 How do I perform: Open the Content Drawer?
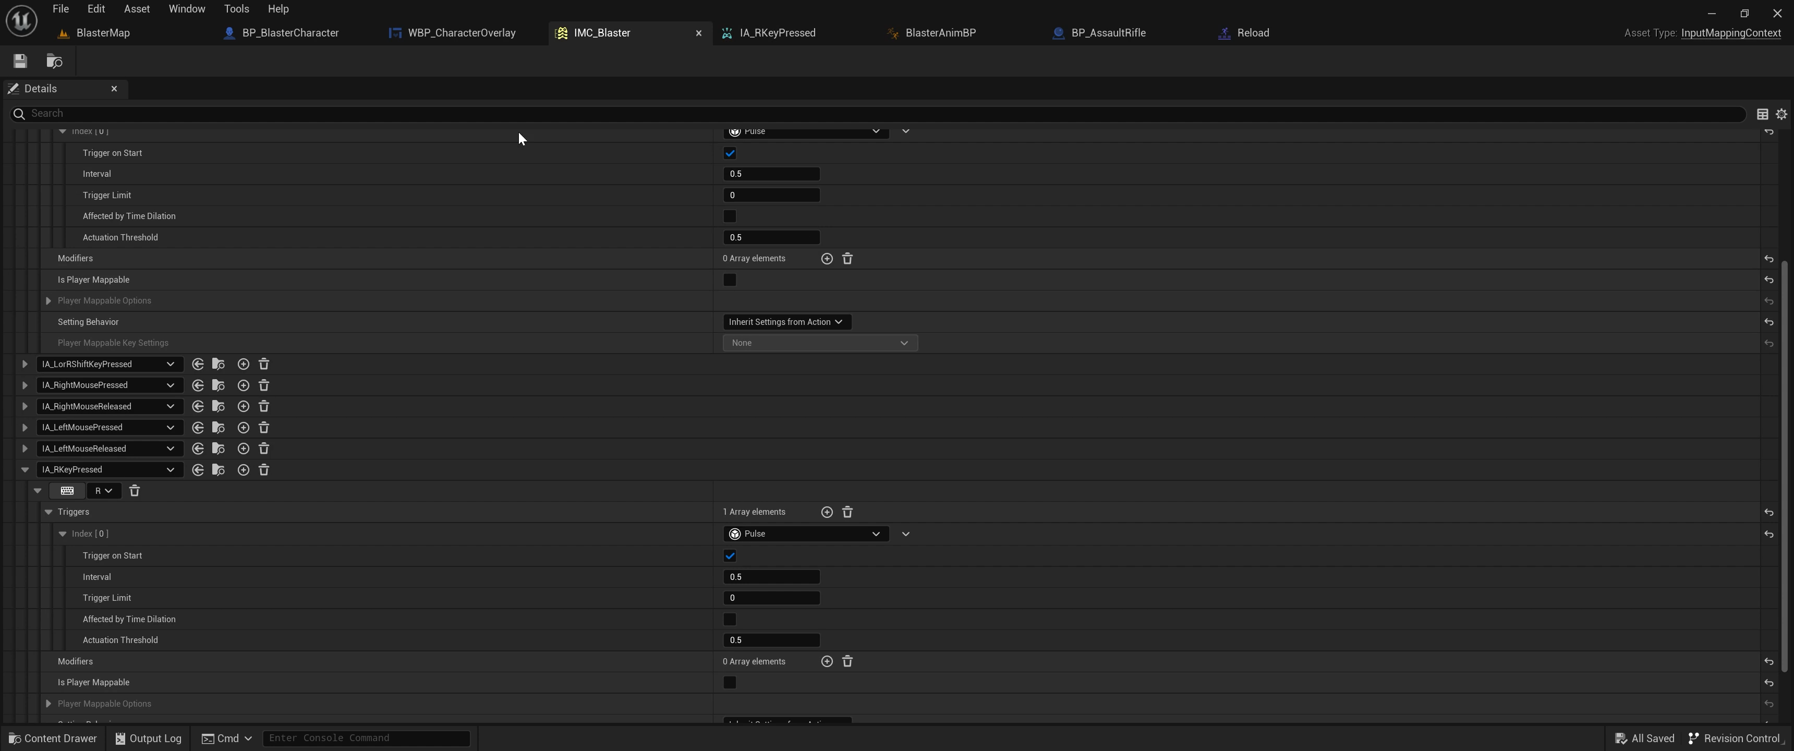click(x=53, y=738)
